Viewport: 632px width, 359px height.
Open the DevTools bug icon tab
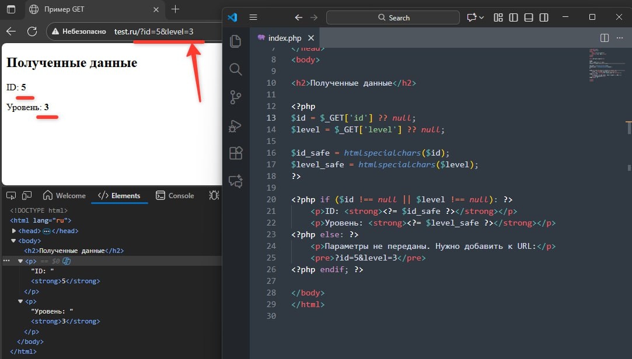point(214,196)
